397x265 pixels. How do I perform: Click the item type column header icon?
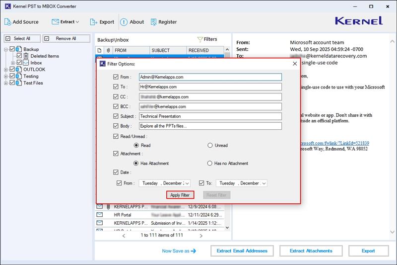[100, 50]
